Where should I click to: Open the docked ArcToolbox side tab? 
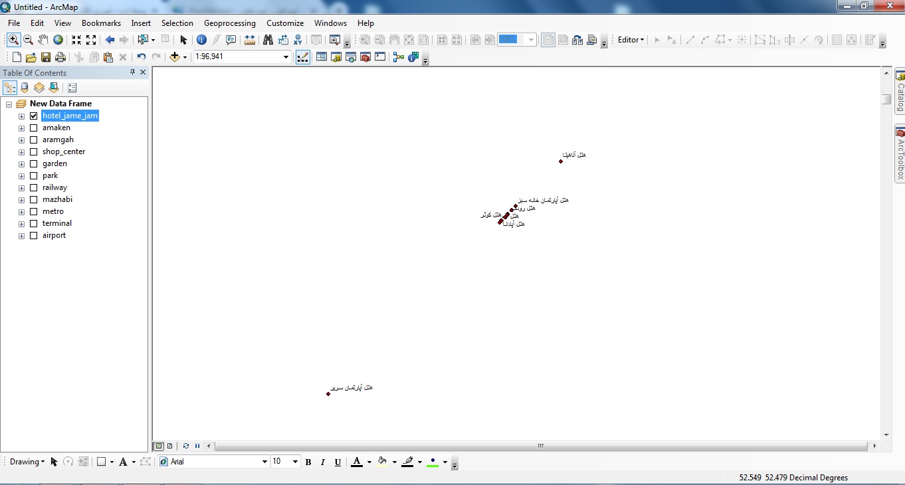(900, 153)
